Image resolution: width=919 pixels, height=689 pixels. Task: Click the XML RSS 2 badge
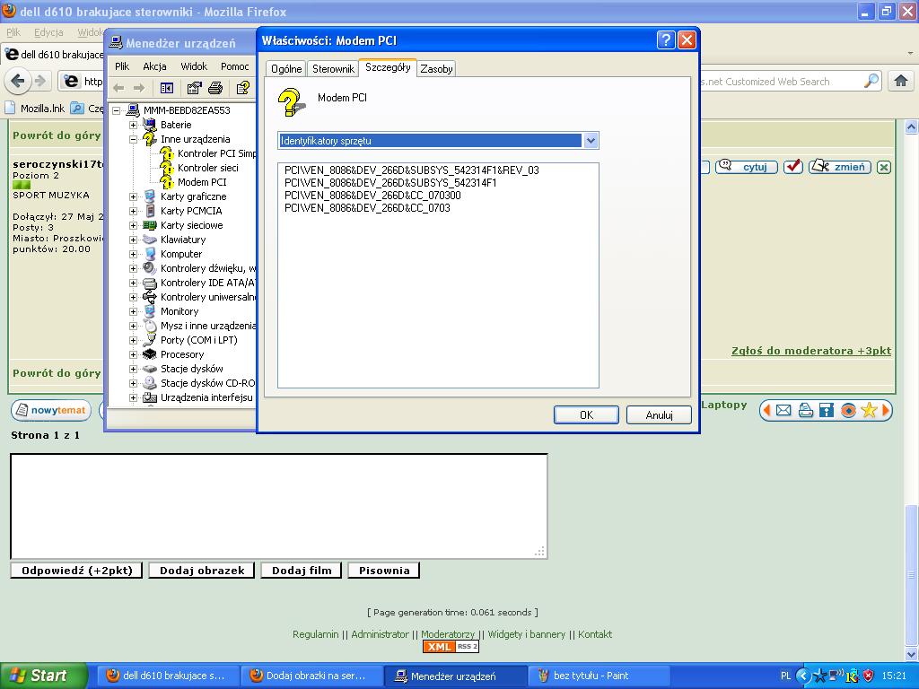pyautogui.click(x=451, y=646)
